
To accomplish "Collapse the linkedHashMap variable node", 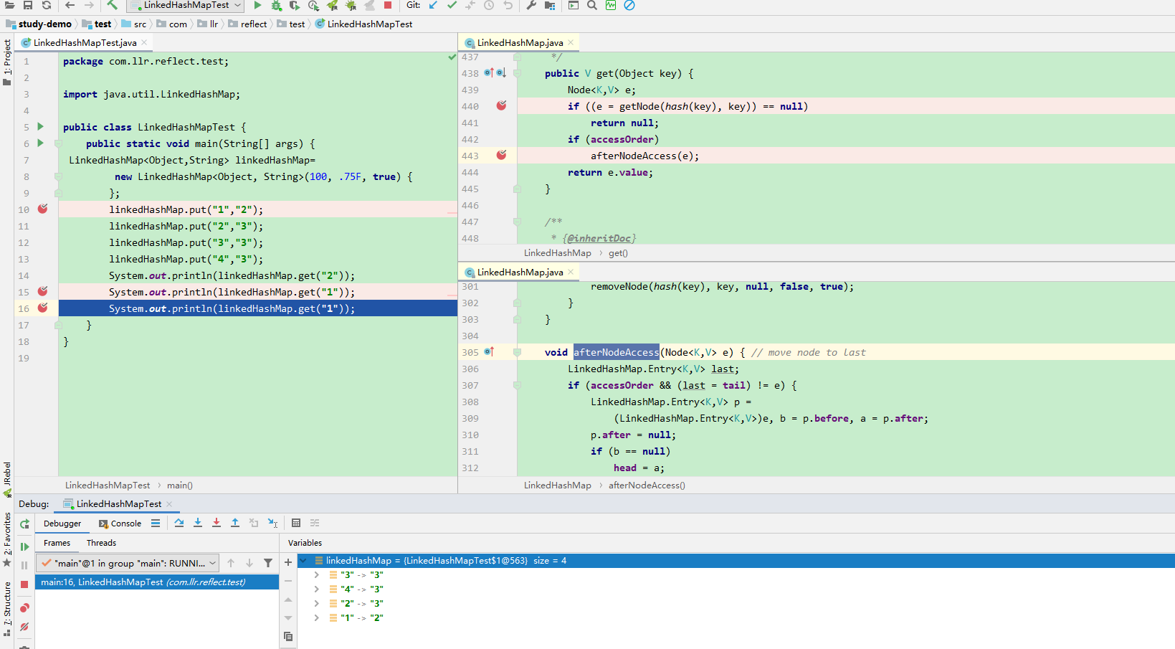I will [x=303, y=560].
